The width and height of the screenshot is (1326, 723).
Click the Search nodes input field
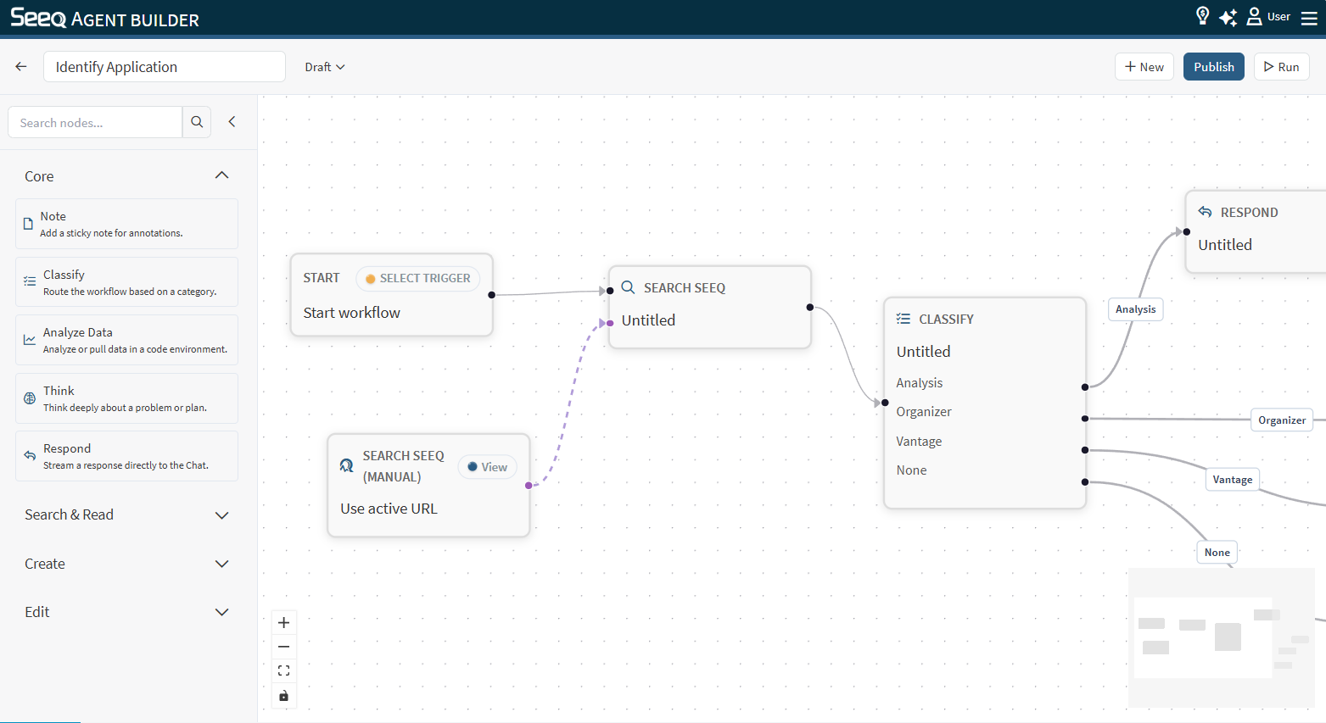point(96,123)
